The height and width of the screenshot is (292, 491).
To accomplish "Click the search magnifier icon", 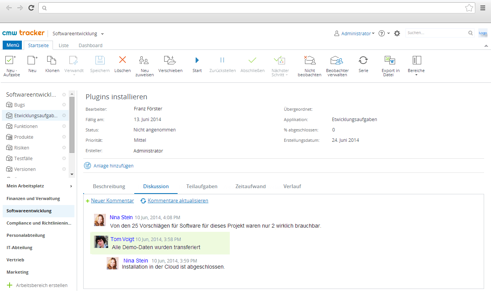I will pos(471,33).
